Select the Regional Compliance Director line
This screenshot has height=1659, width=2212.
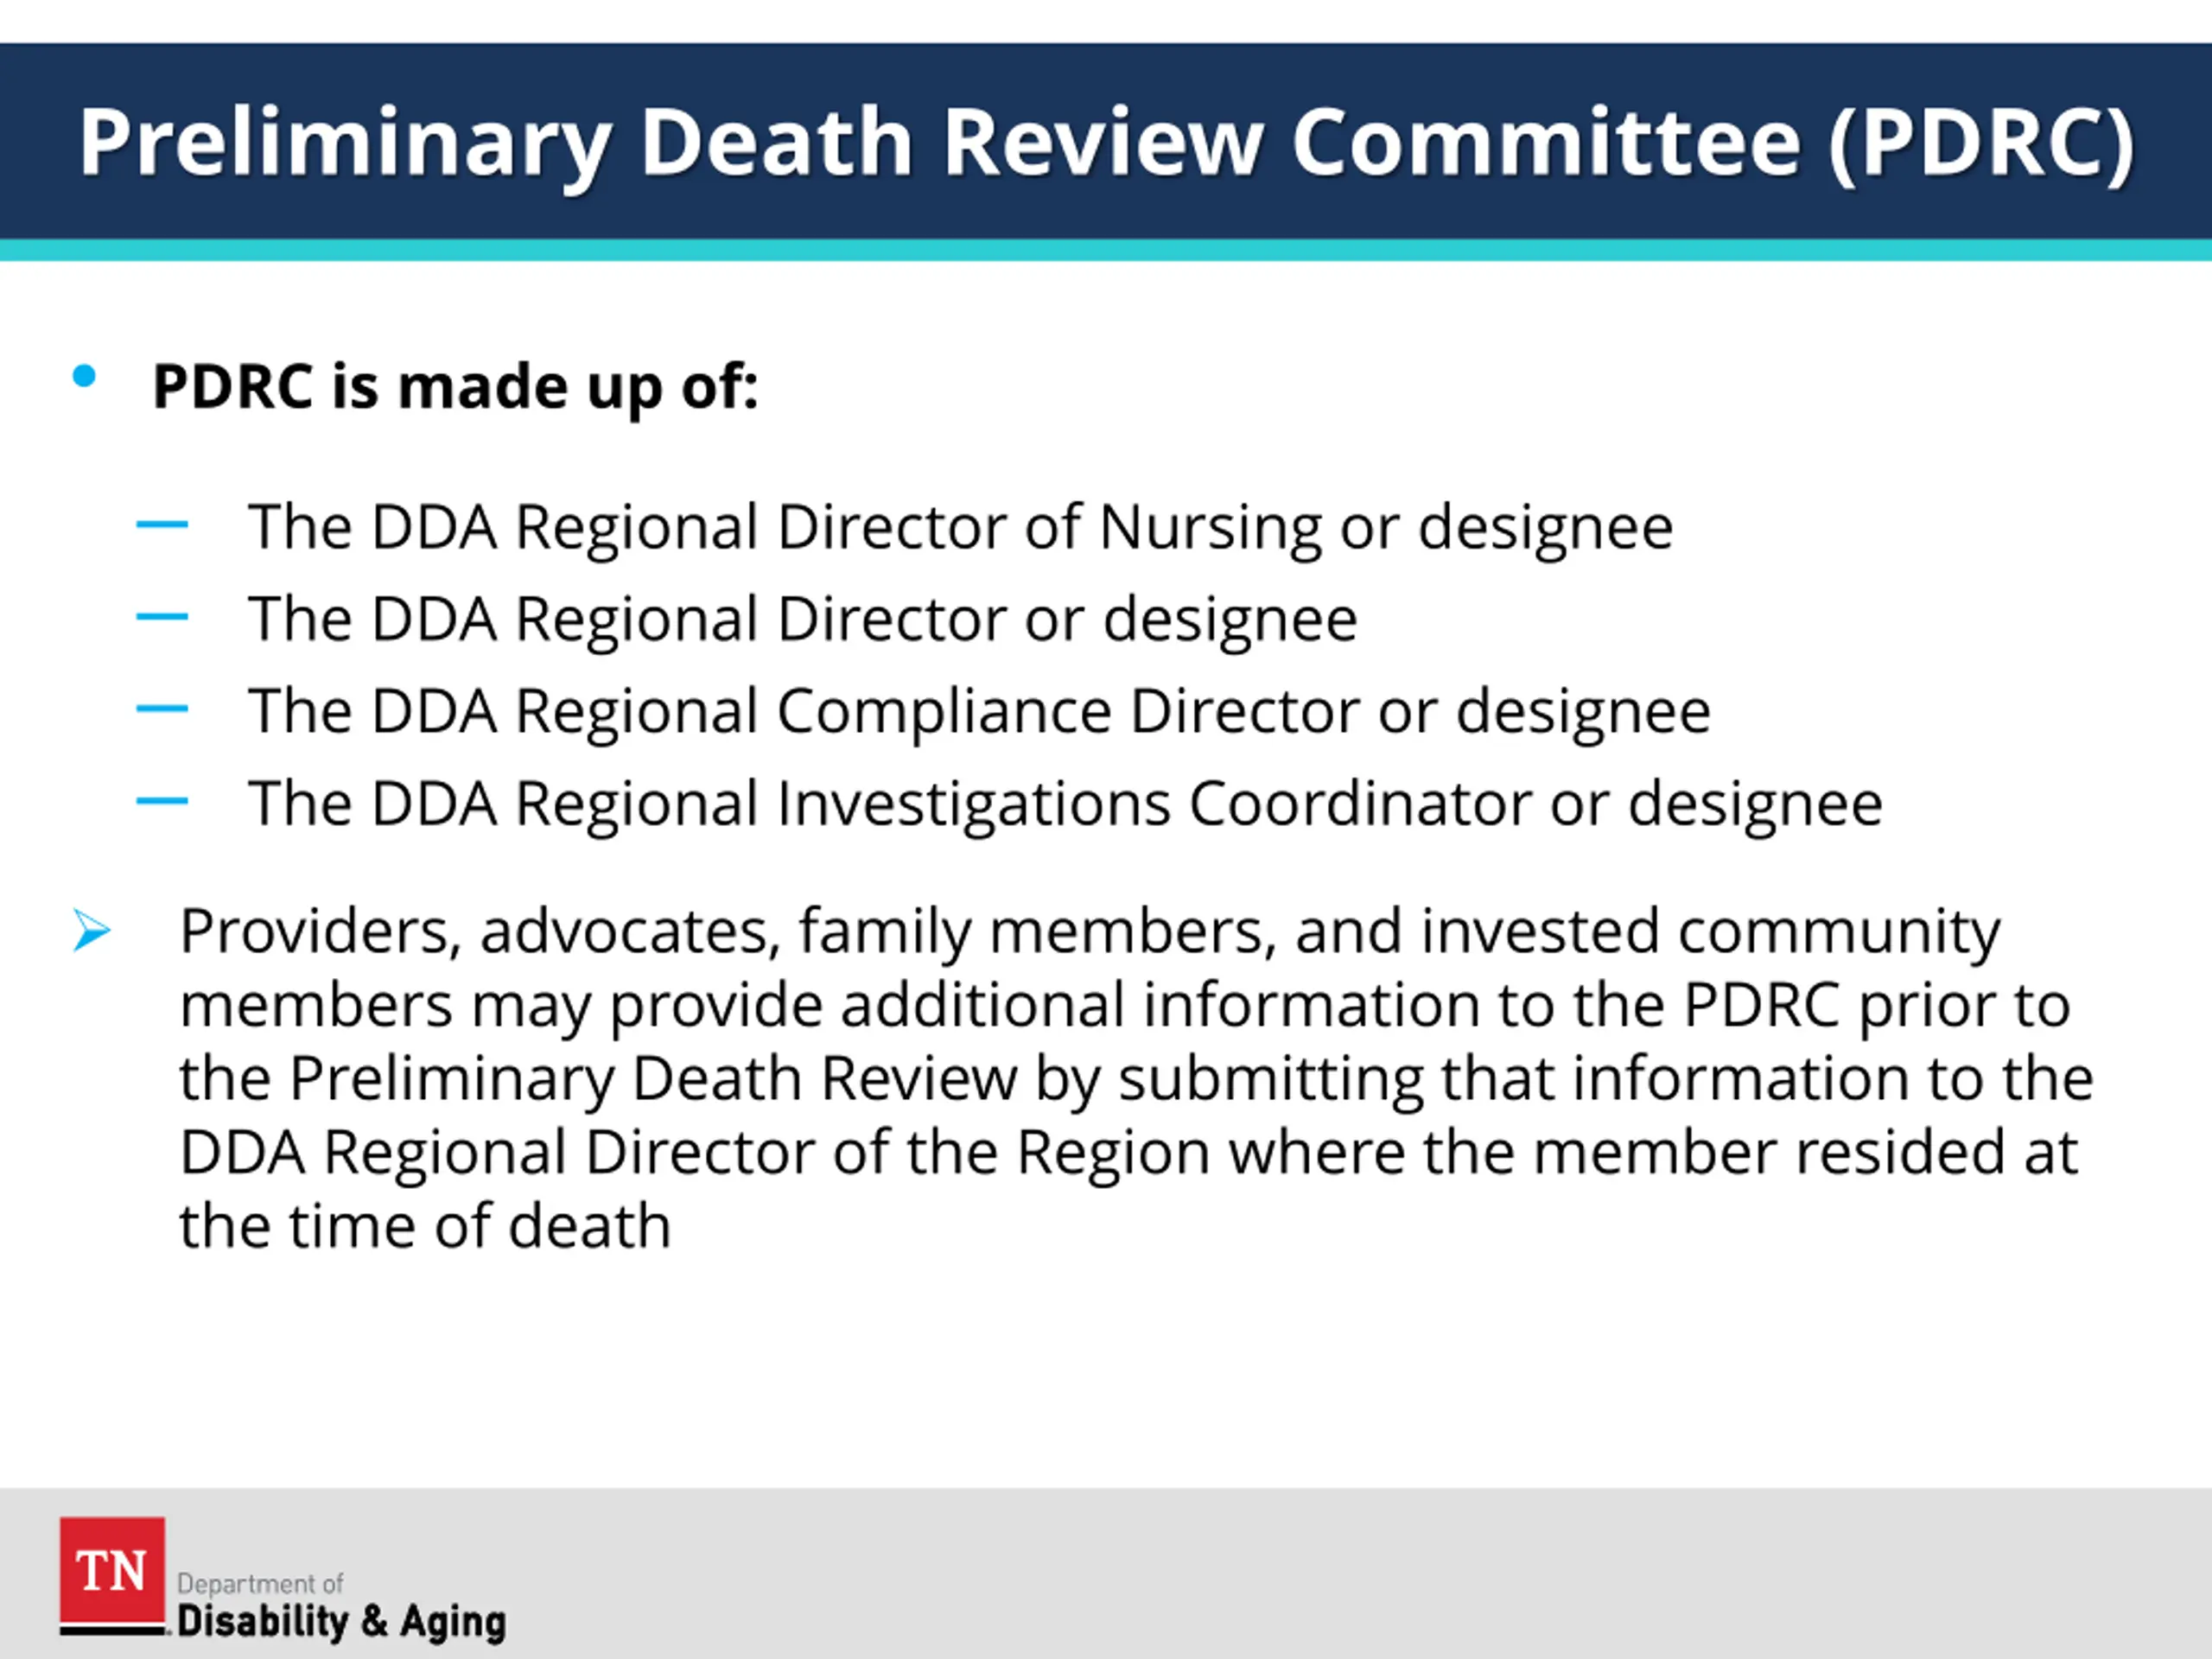pyautogui.click(x=979, y=711)
